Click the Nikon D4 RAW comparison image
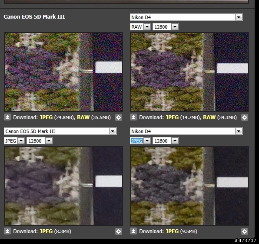This screenshot has height=244, width=259. (x=189, y=72)
